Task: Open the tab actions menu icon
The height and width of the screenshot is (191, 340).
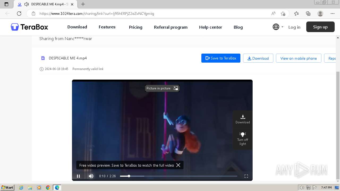Action: pos(6,4)
